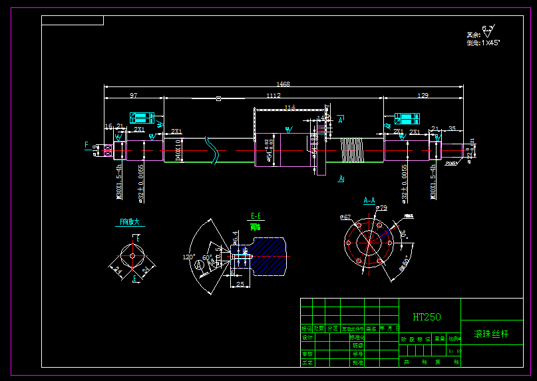Screen dimensions: 537x381
Task: Click the "25" dimension under E-E section
Action: (x=240, y=284)
